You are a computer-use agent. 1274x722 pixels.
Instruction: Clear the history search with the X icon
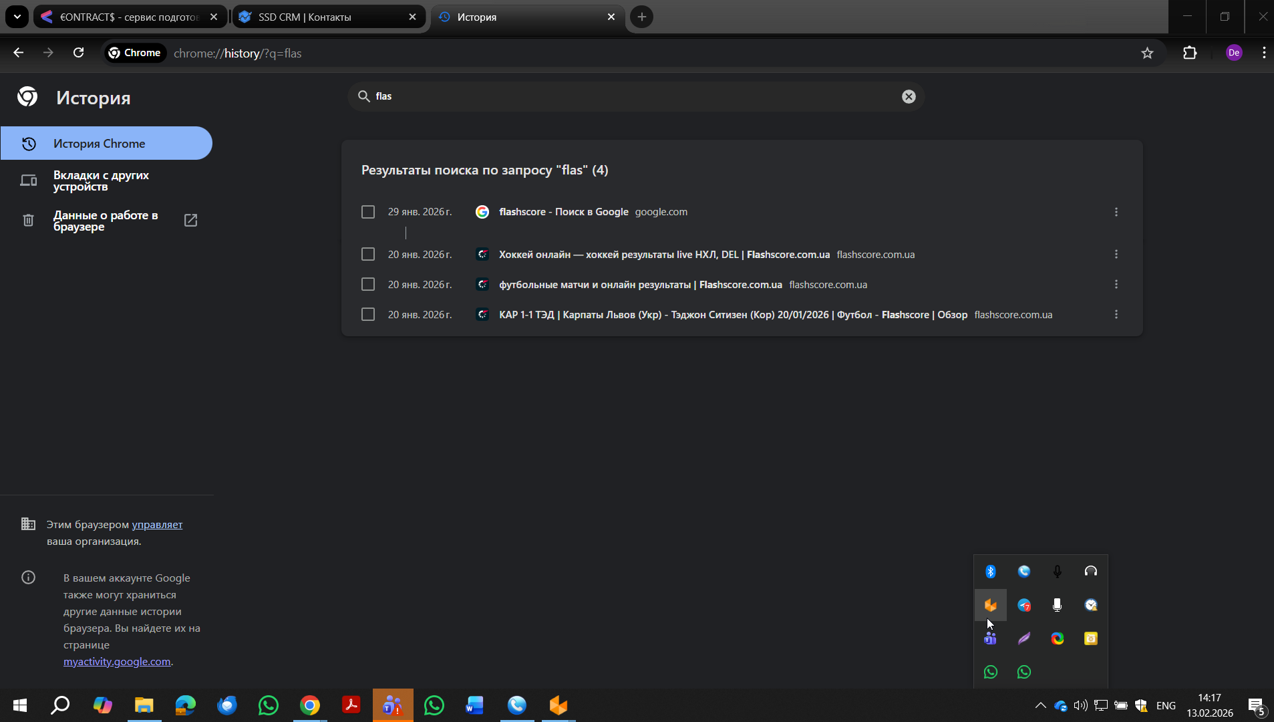909,96
